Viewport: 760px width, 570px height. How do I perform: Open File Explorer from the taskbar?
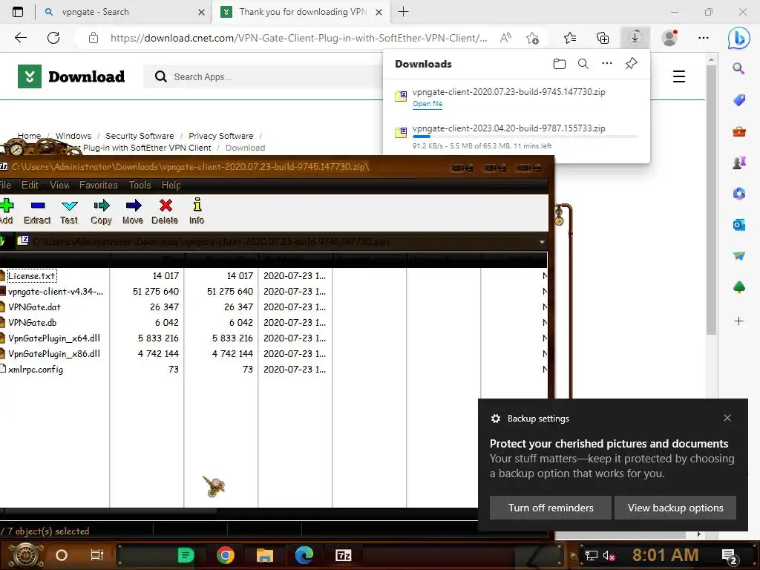tap(265, 555)
